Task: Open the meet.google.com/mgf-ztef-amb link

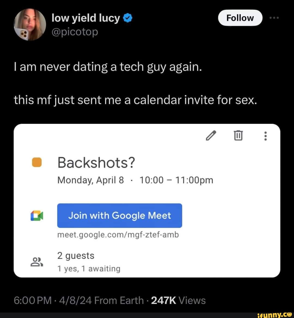Action: point(118,234)
